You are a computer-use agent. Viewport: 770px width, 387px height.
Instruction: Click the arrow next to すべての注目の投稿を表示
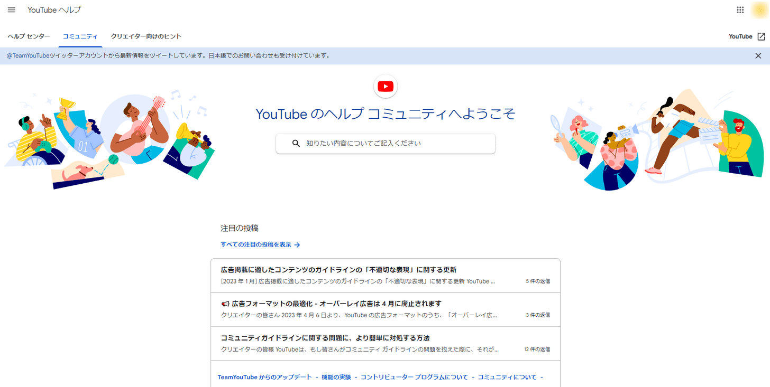click(297, 245)
